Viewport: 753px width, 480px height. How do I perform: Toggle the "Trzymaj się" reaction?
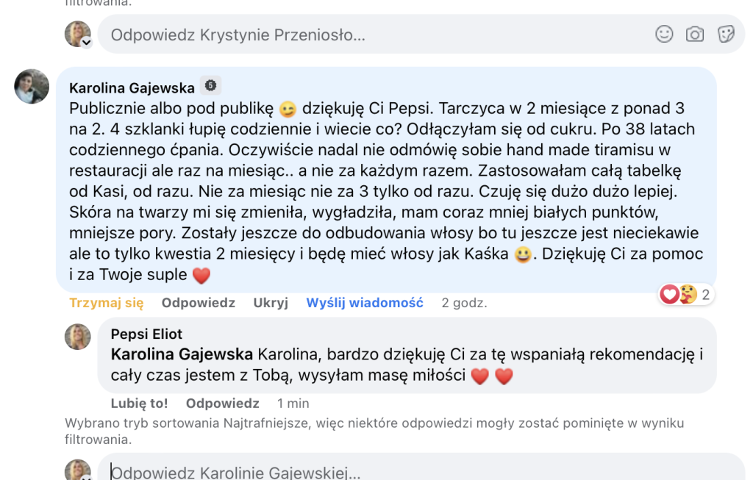click(106, 303)
